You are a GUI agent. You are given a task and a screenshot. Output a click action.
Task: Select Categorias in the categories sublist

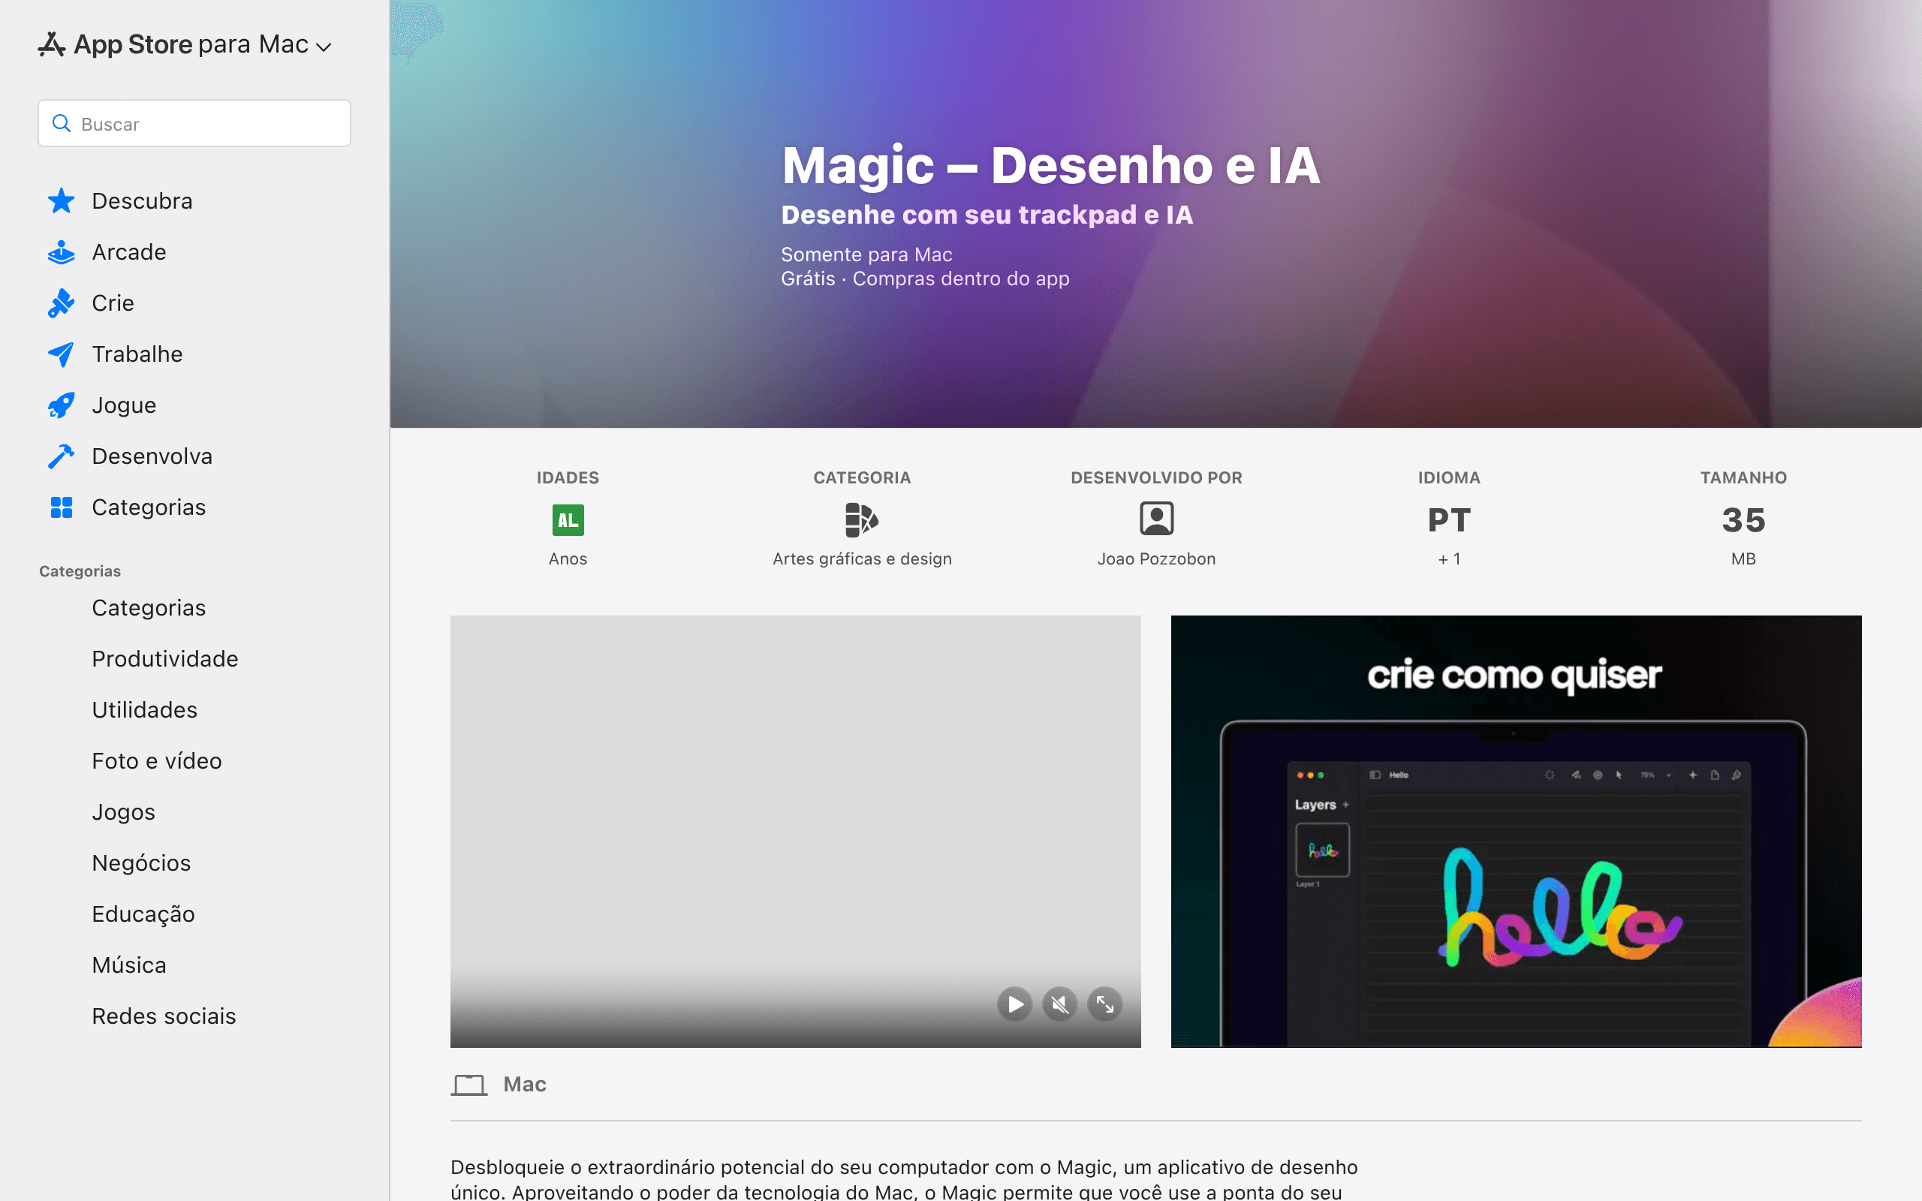pos(149,608)
